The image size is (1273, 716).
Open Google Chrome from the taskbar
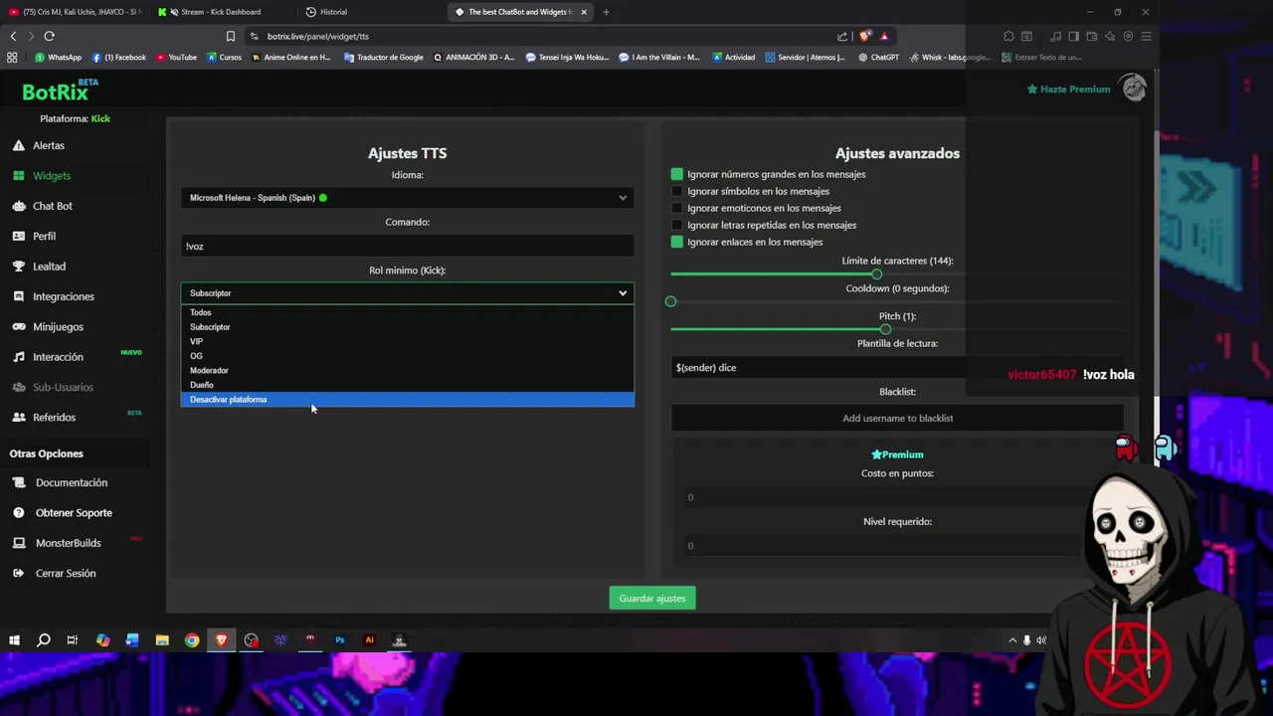pyautogui.click(x=192, y=640)
